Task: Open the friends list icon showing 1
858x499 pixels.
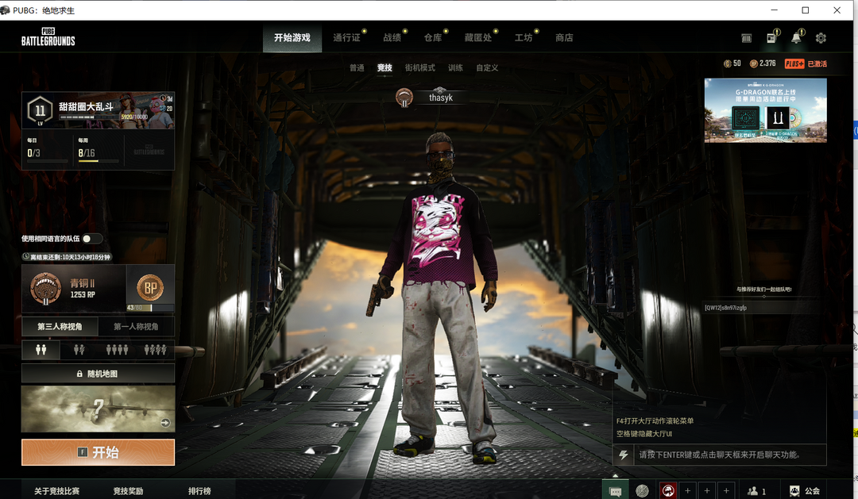Action: tap(757, 491)
